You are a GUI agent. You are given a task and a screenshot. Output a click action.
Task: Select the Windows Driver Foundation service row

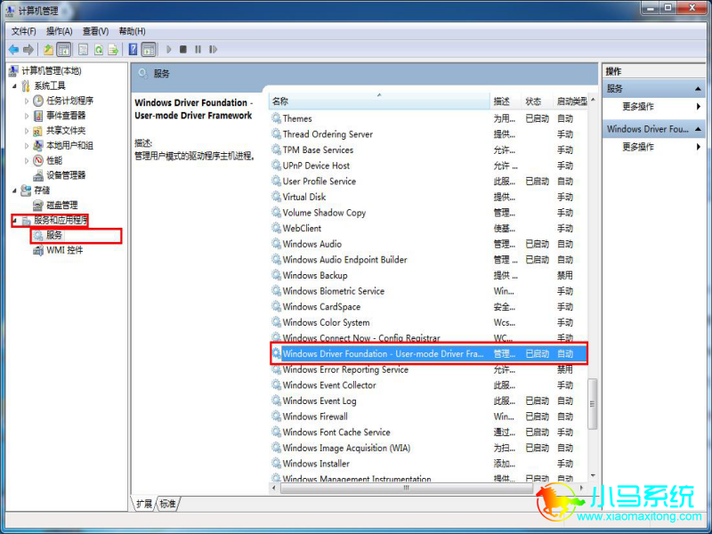tap(428, 353)
